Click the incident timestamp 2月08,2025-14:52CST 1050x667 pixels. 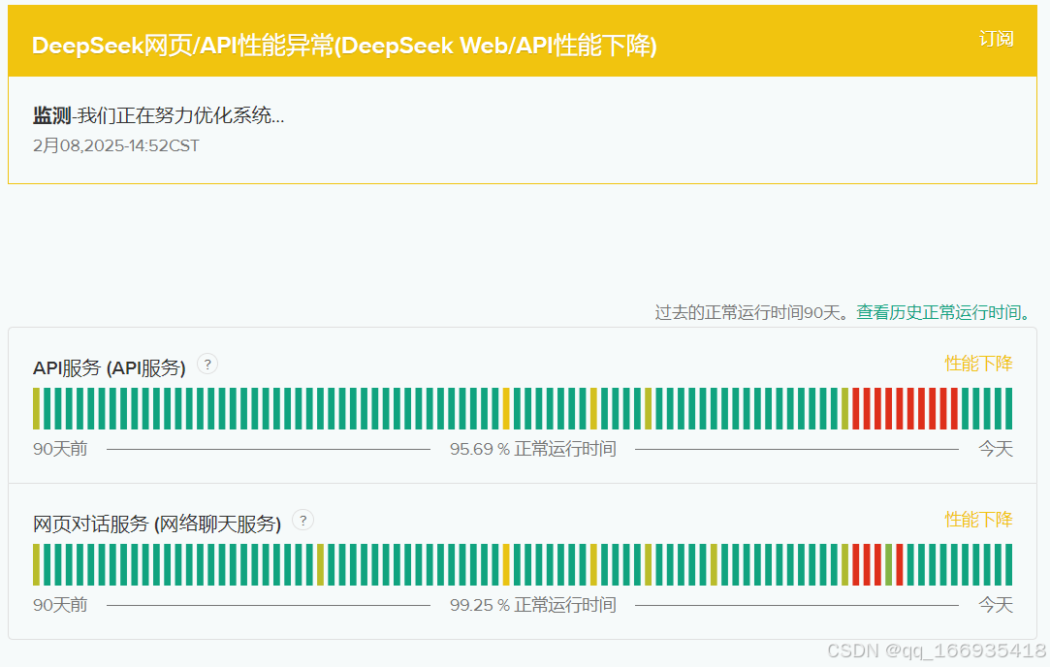115,145
